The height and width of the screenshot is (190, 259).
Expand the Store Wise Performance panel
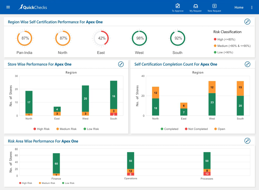(x=121, y=64)
